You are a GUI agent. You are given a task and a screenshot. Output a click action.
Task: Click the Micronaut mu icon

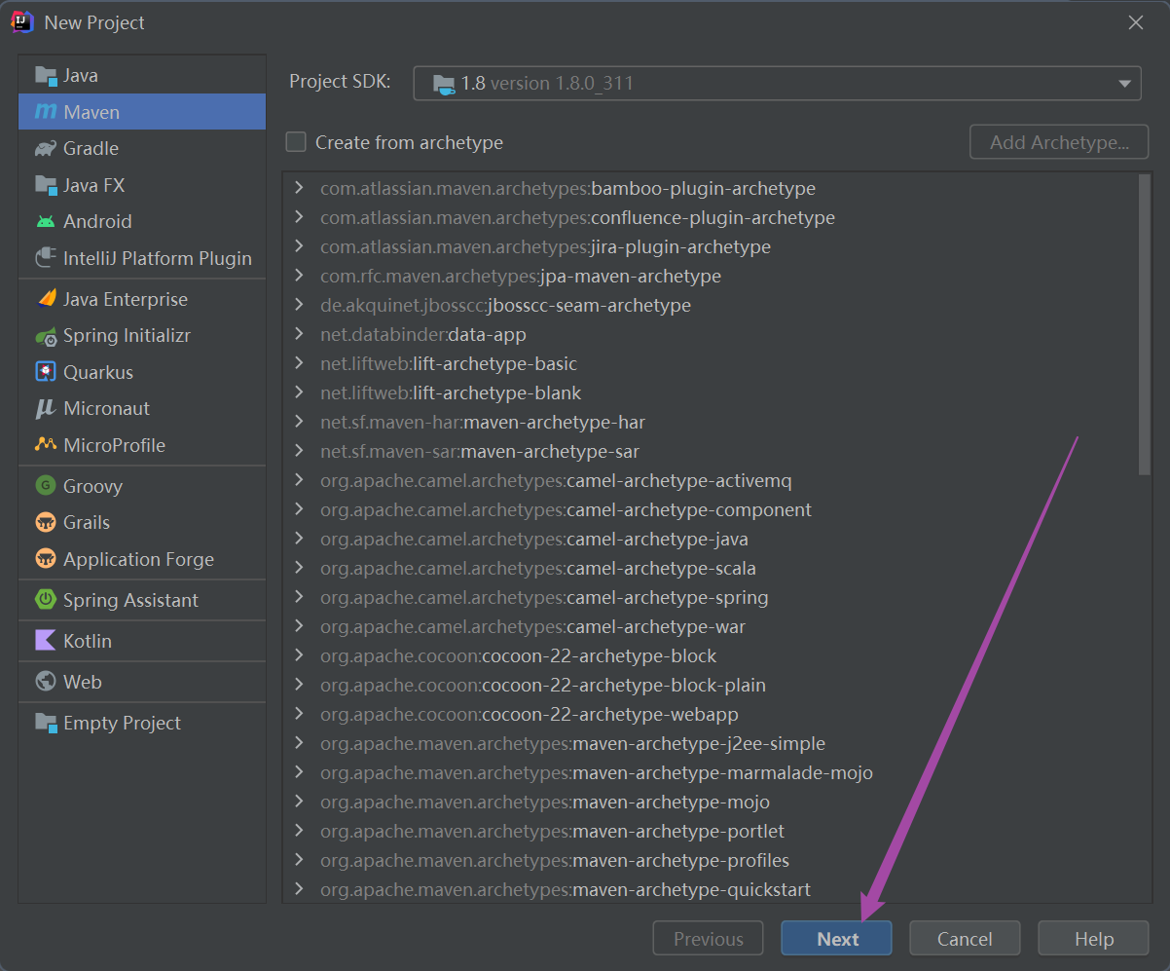pos(46,409)
